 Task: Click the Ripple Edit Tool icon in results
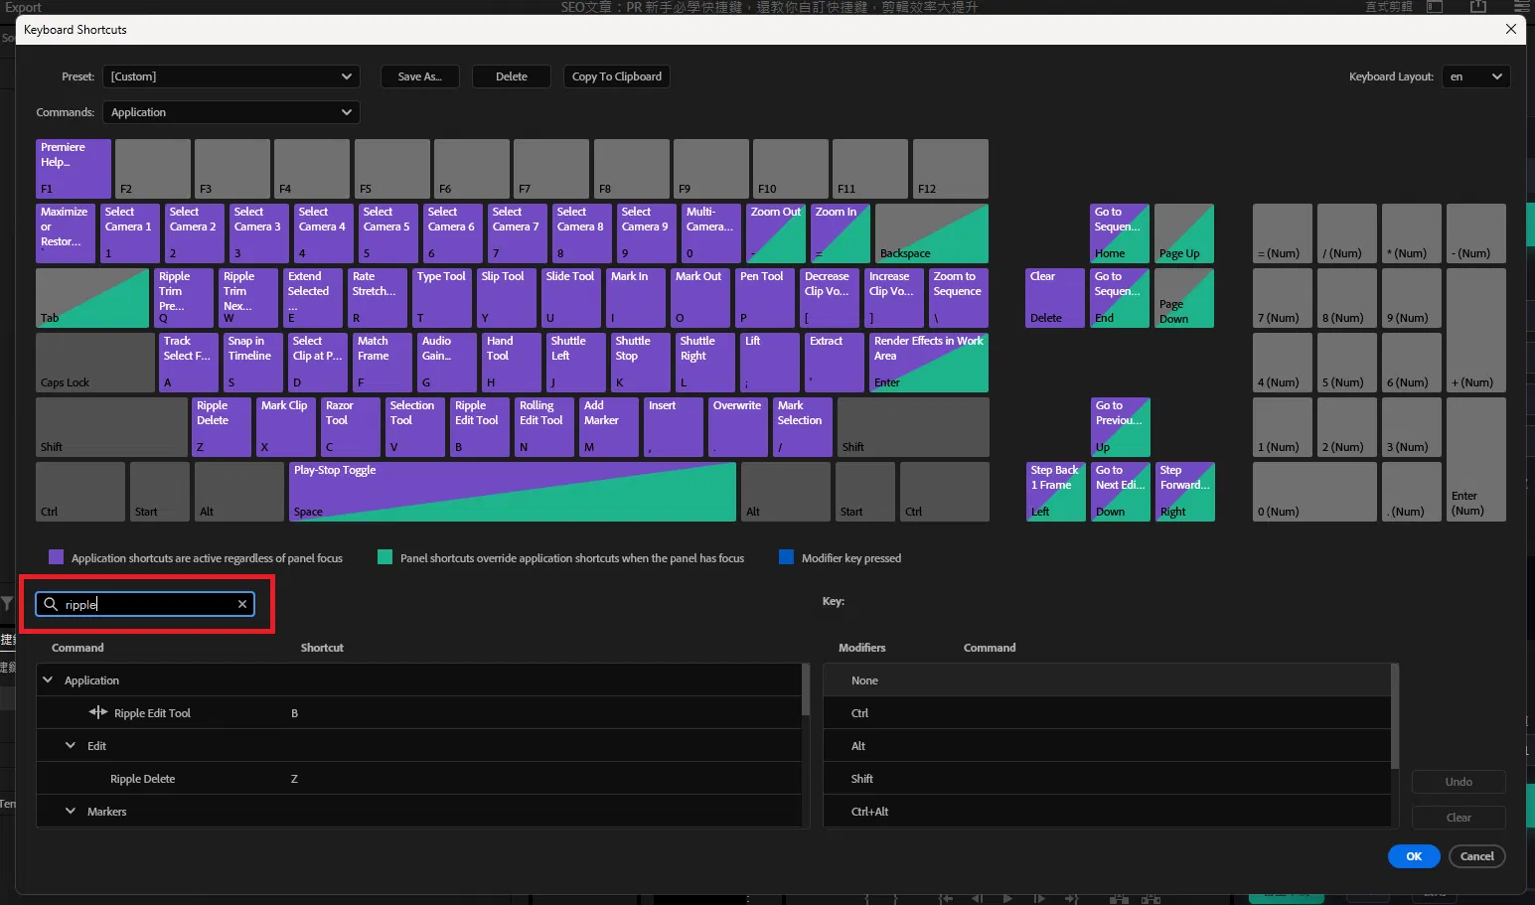click(x=97, y=712)
